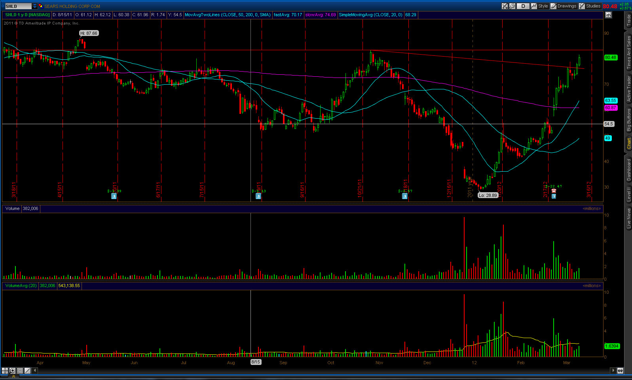Screen dimensions: 632x380
Task: Open the Dashboard side tab
Action: click(x=628, y=170)
